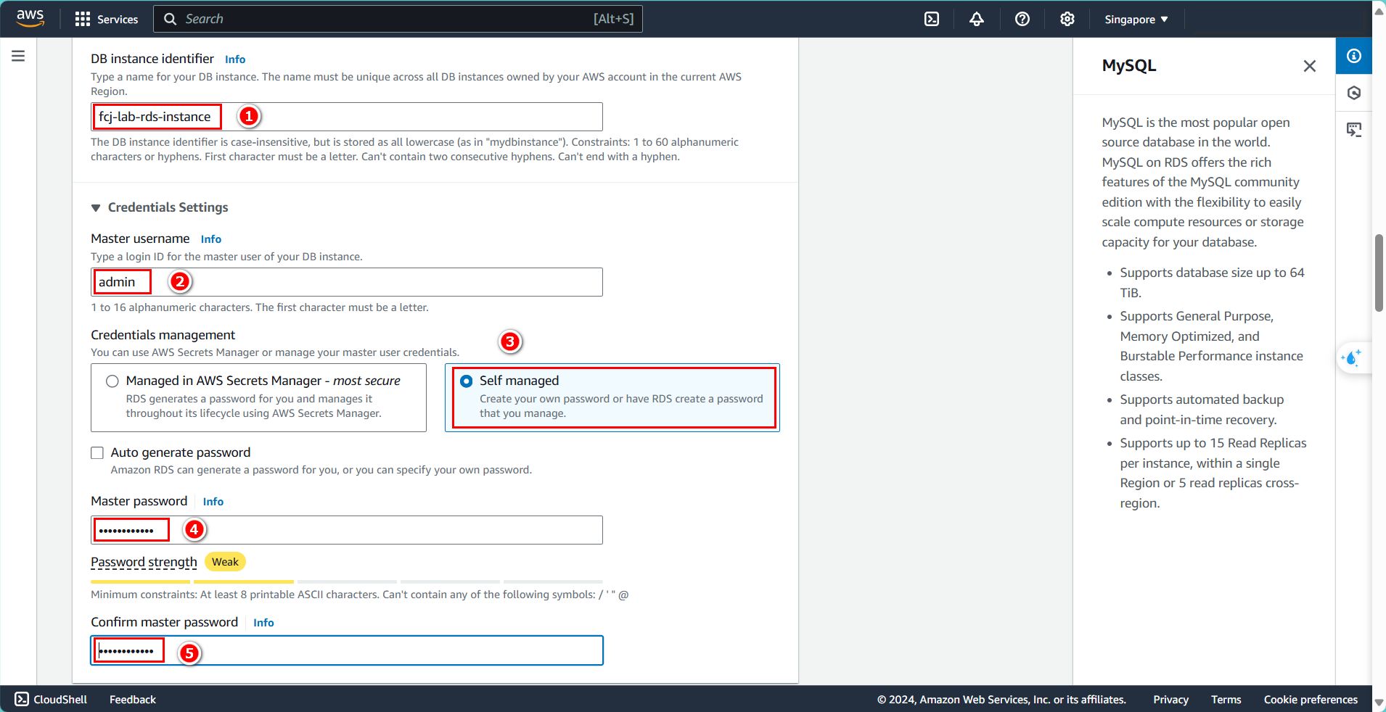Select the info circle panel icon
Viewport: 1386px width, 712px height.
pos(1354,56)
